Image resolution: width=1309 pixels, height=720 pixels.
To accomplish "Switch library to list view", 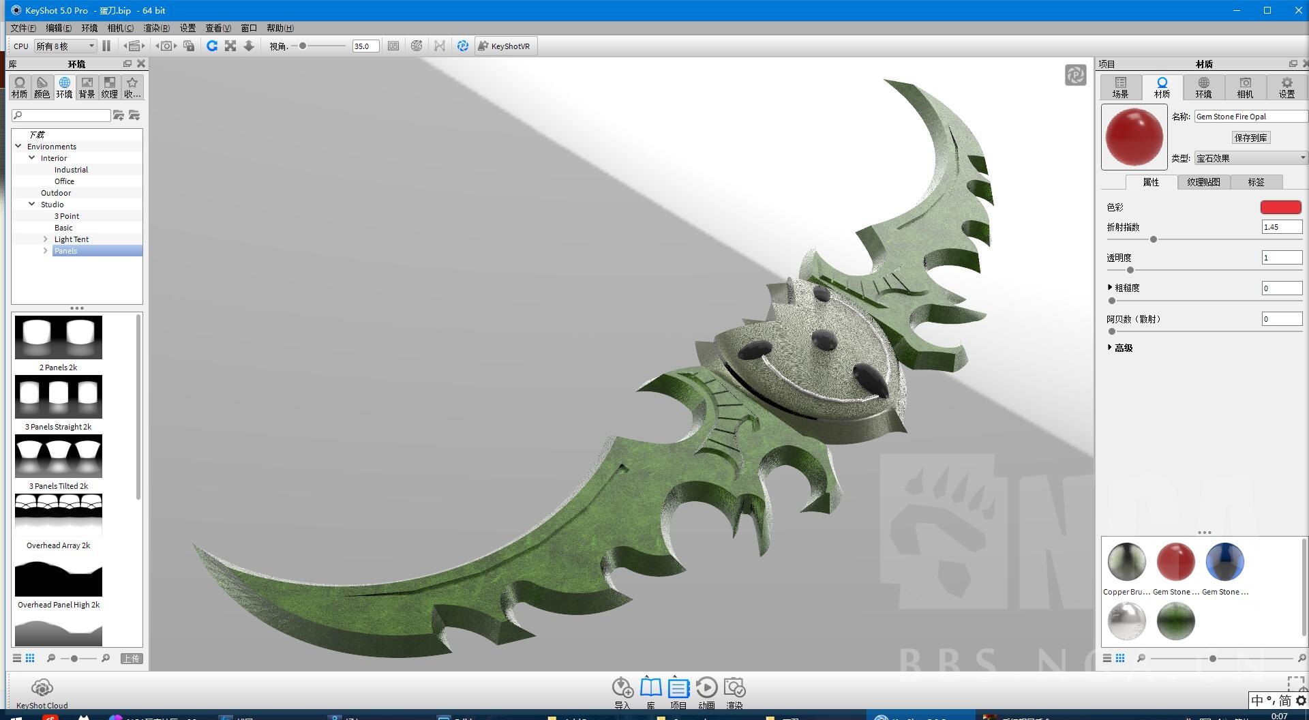I will (17, 658).
